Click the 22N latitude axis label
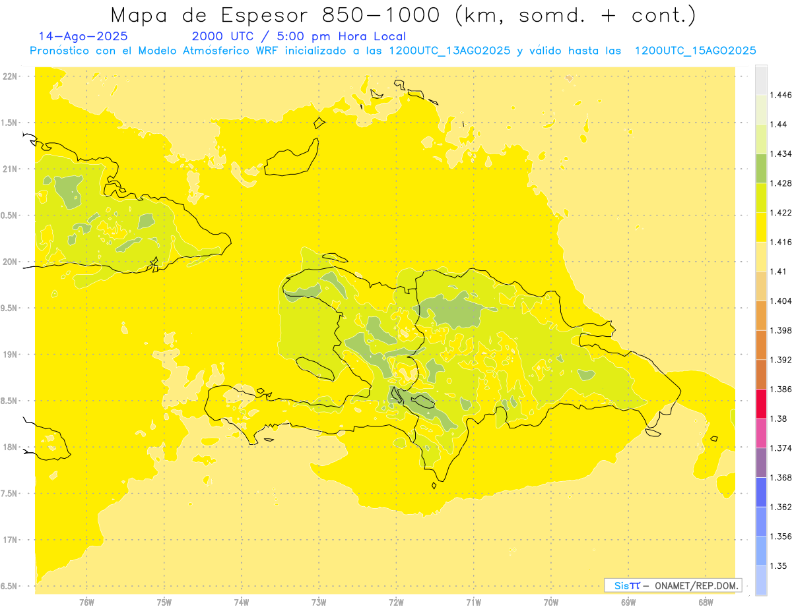Image resolution: width=792 pixels, height=611 pixels. pos(11,76)
